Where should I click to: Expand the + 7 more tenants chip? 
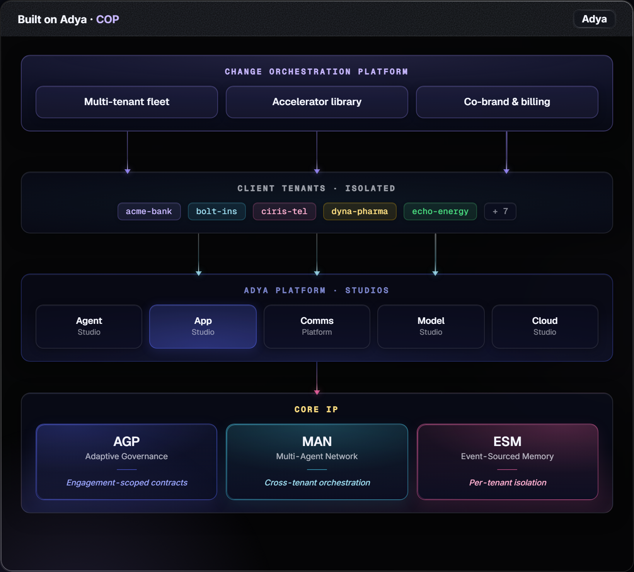(x=500, y=211)
